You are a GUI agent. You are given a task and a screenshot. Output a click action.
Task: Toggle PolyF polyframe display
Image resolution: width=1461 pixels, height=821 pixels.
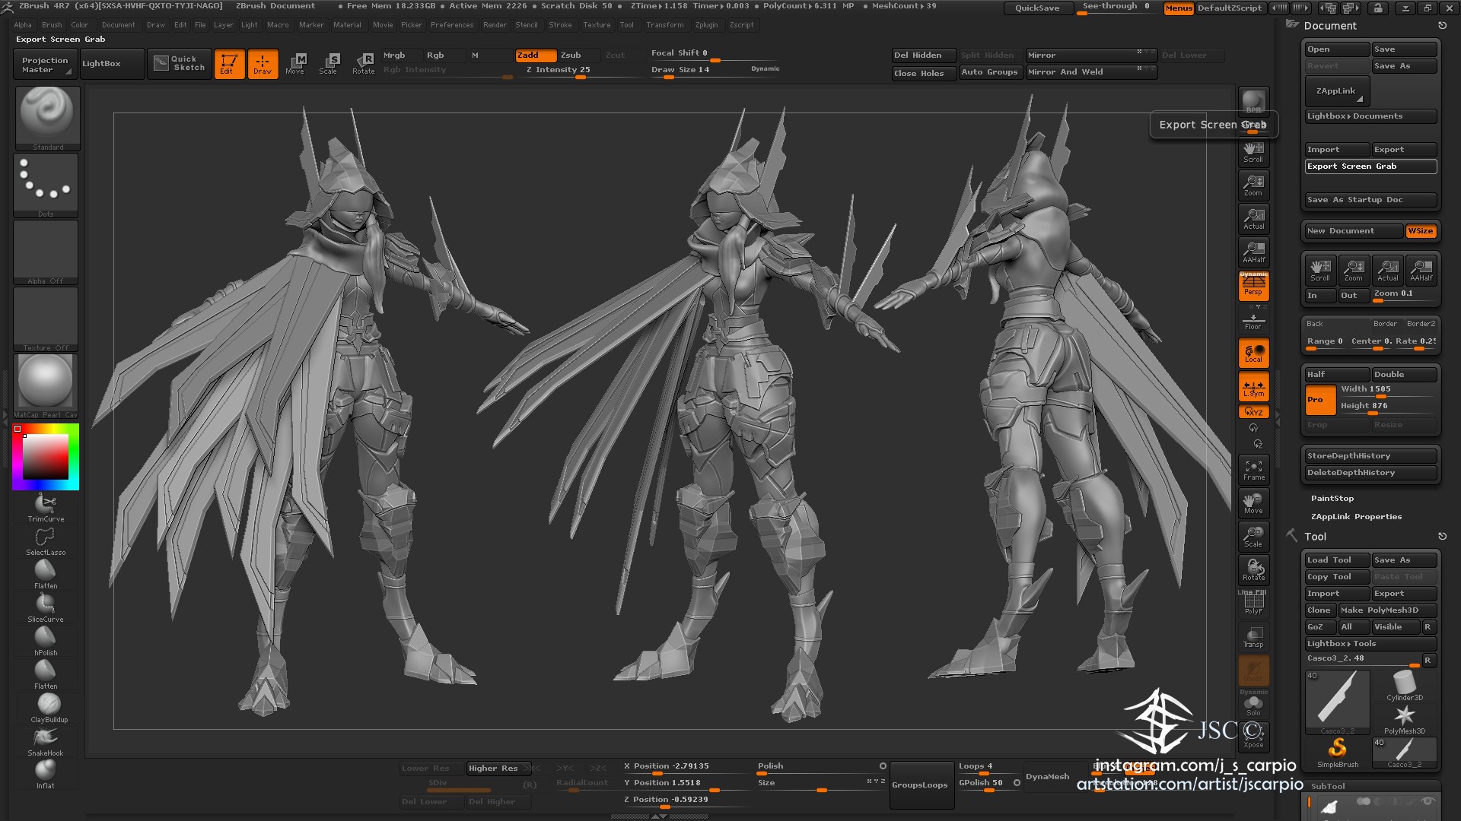[x=1253, y=604]
